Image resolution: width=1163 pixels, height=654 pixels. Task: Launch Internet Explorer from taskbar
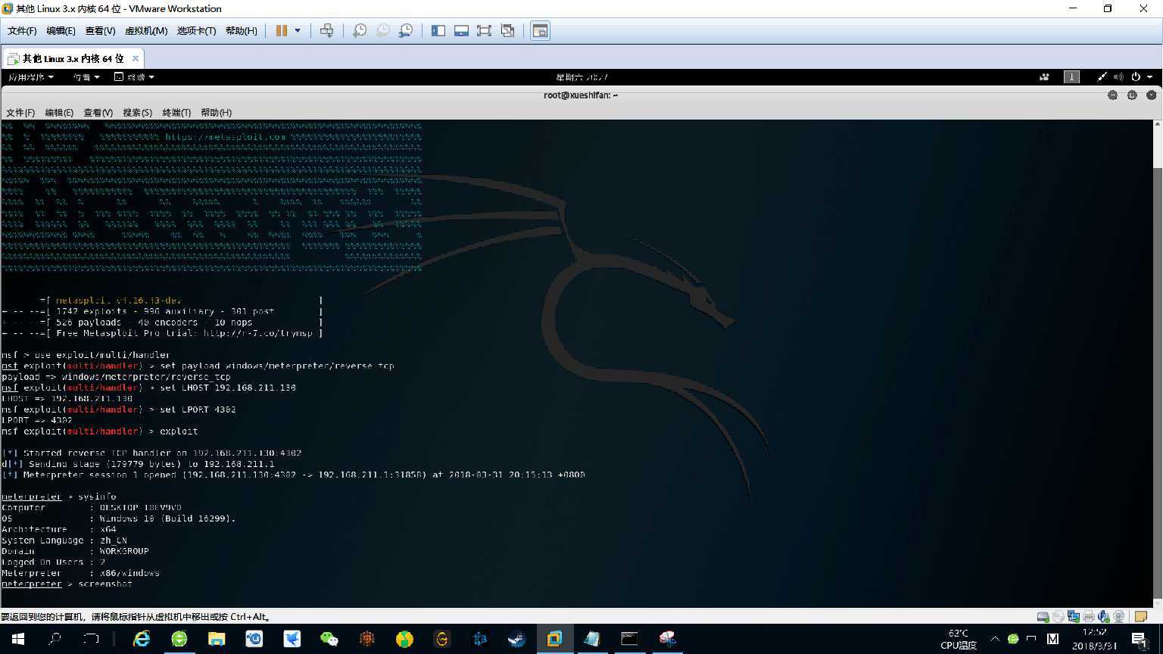142,639
